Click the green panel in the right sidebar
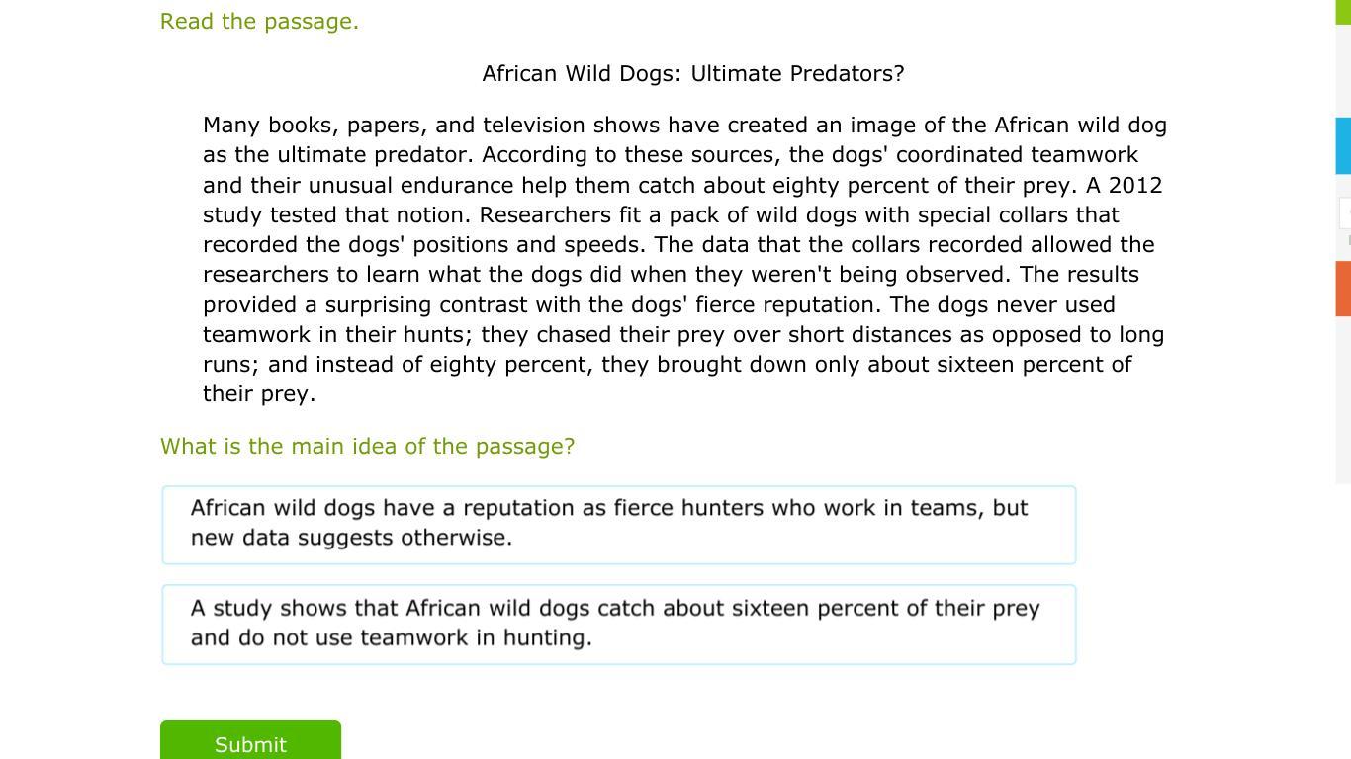This screenshot has height=759, width=1351. (x=1343, y=12)
